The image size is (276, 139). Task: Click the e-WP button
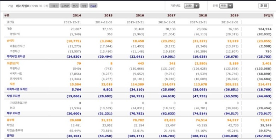pos(65,6)
